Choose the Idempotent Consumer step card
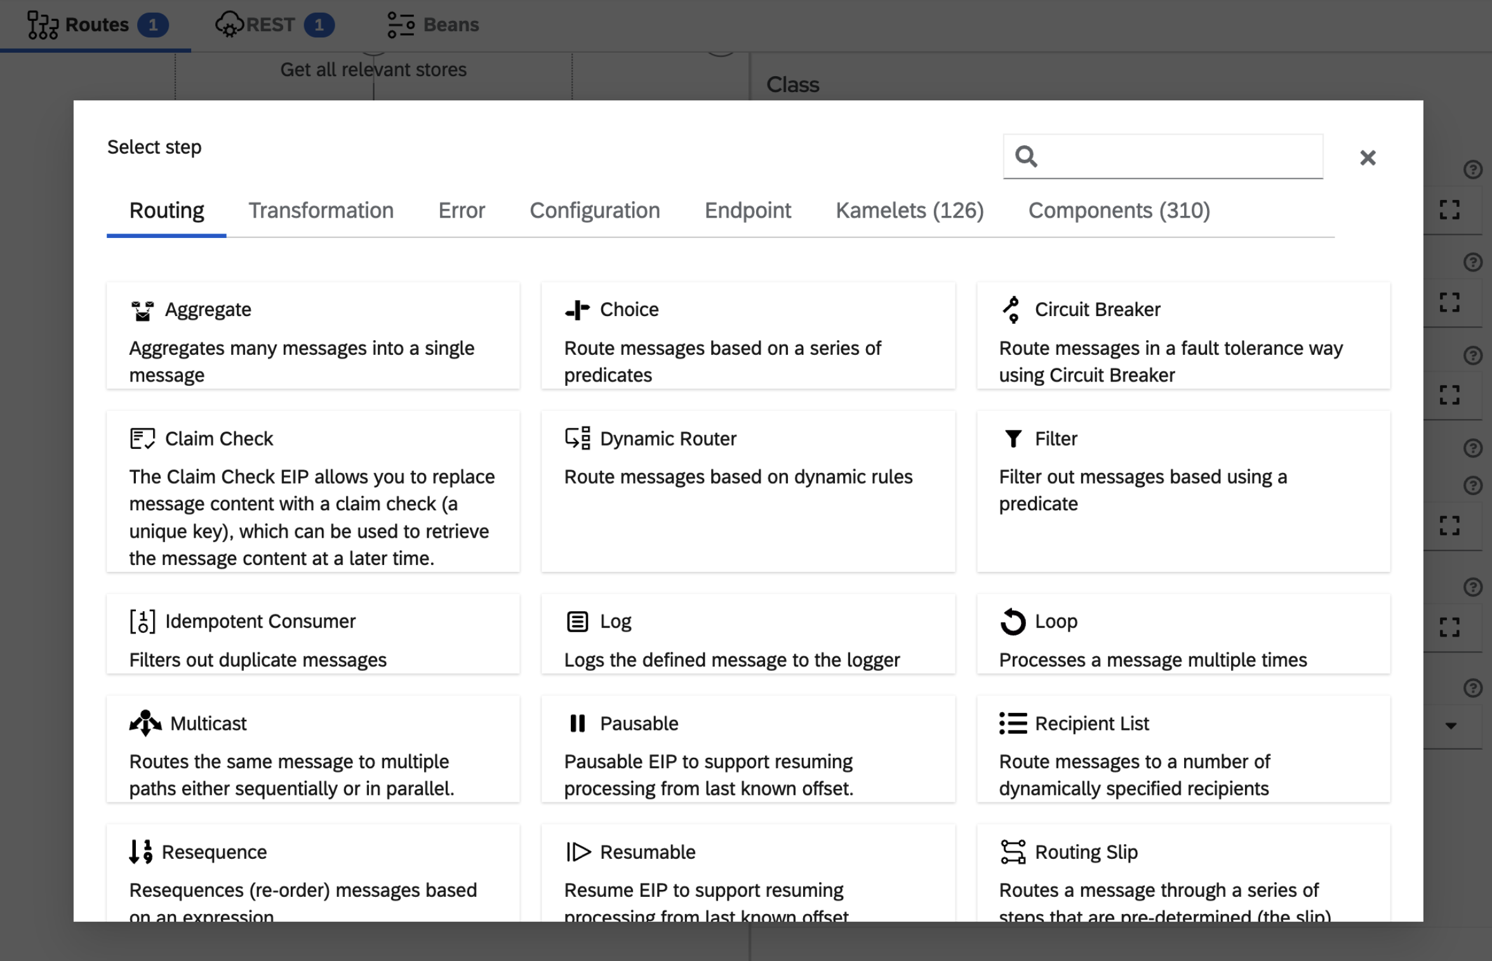Screen dimensions: 1492x961 coord(313,633)
